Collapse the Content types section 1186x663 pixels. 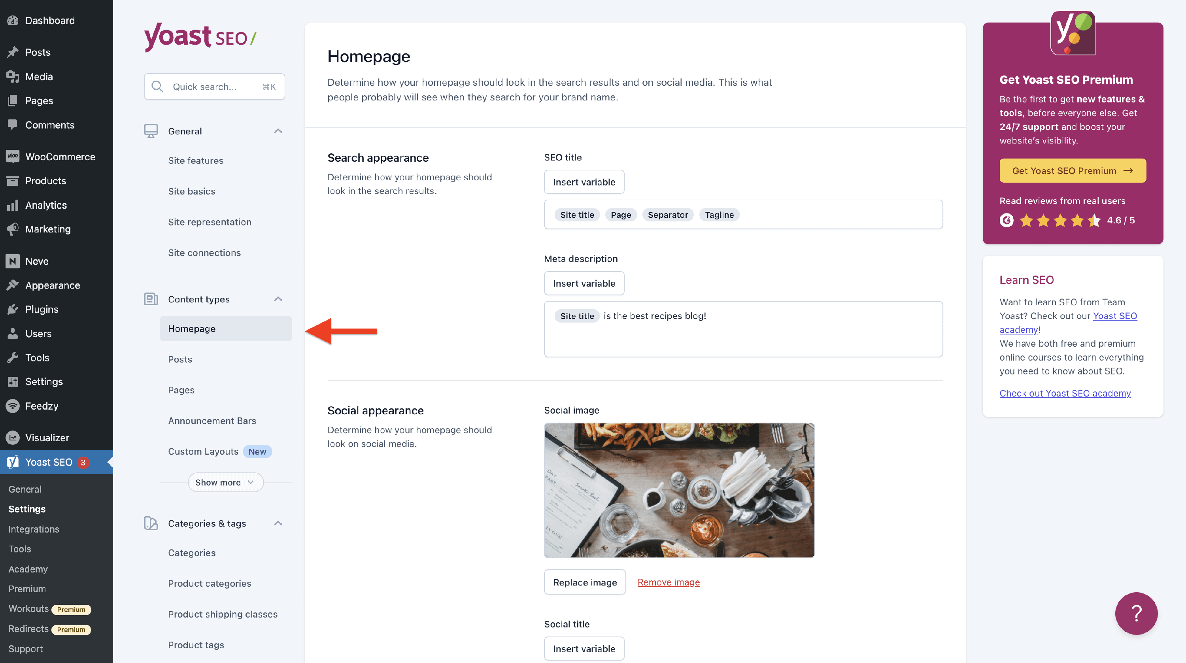278,299
